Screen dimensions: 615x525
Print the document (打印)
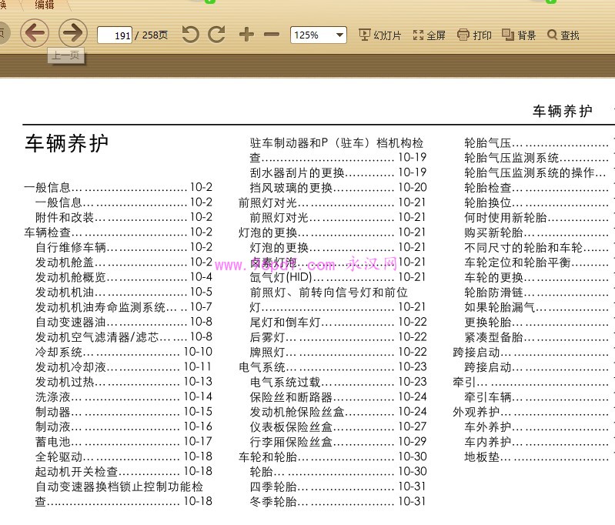(x=474, y=35)
